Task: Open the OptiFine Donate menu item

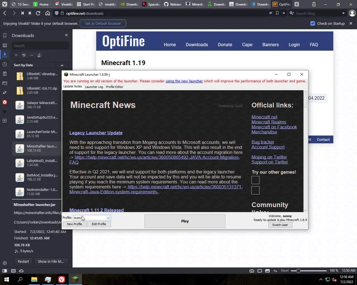Action: point(225,45)
